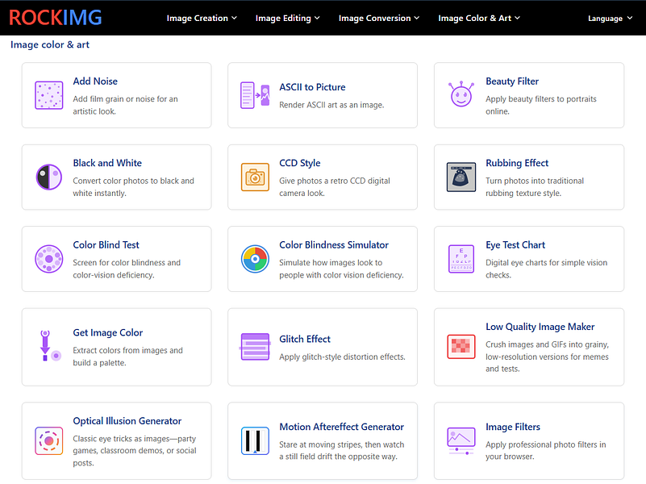Click the Motion Aftereffect Generator stripes icon

pyautogui.click(x=255, y=441)
